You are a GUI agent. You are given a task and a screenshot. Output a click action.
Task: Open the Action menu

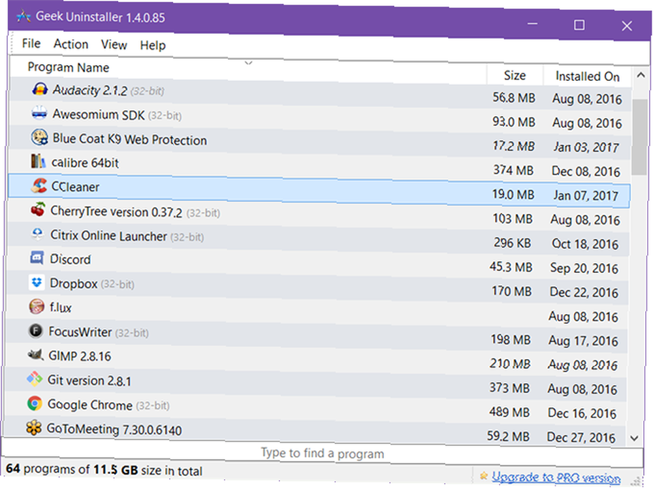pos(71,44)
